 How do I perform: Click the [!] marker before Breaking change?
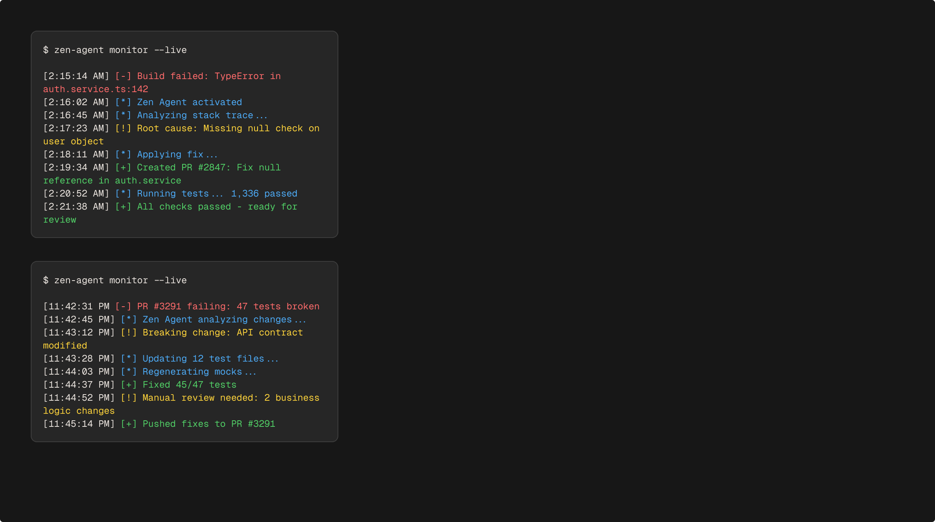tap(128, 332)
